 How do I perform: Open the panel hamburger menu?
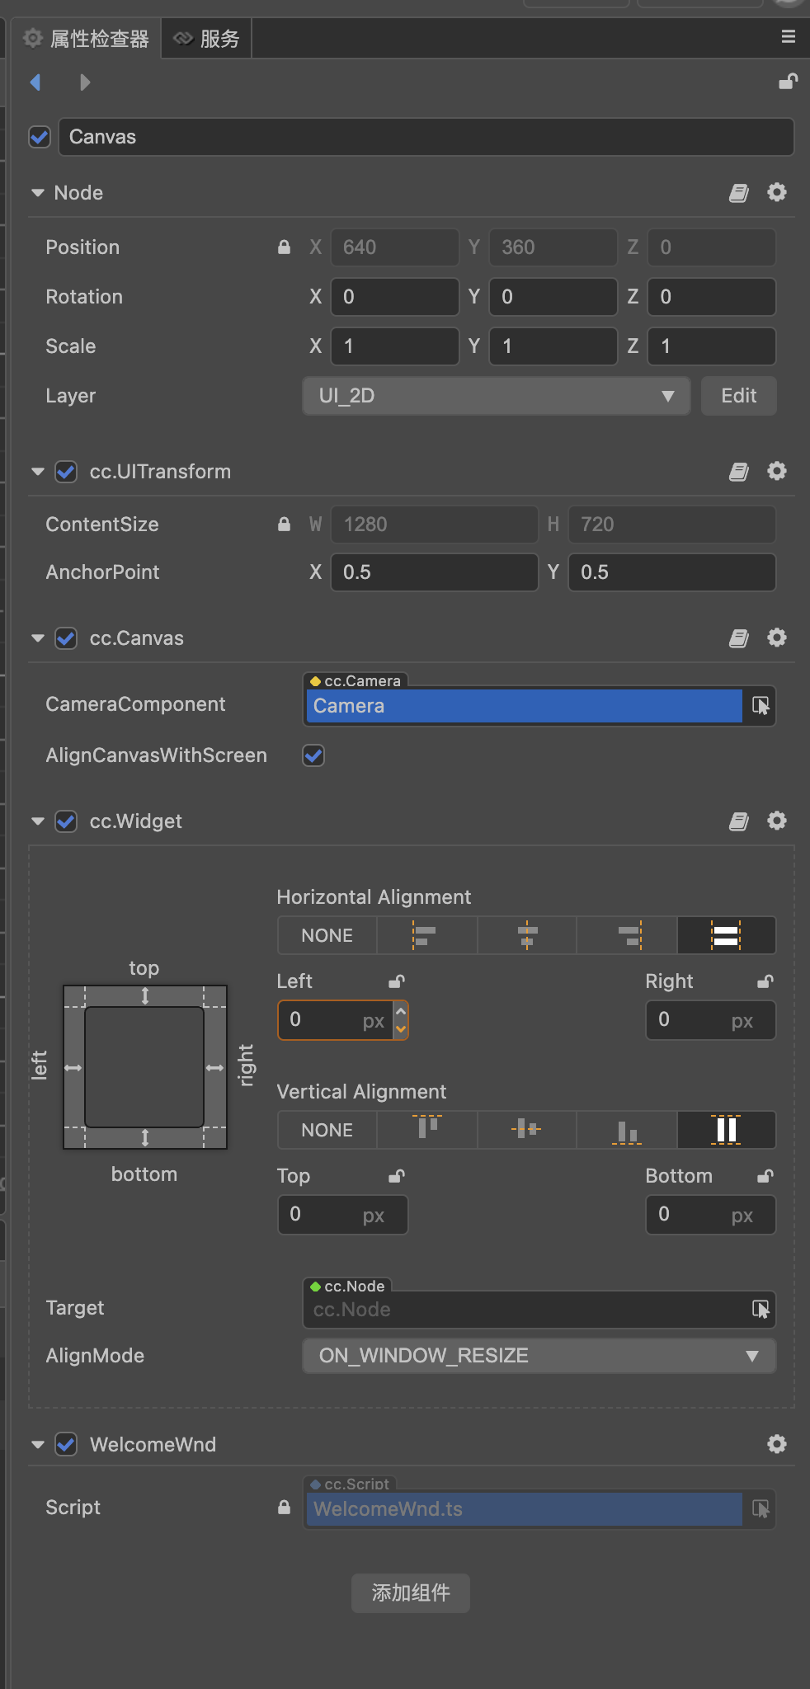coord(788,36)
